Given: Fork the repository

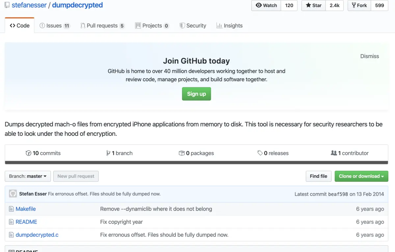Looking at the screenshot, I should tap(359, 5).
